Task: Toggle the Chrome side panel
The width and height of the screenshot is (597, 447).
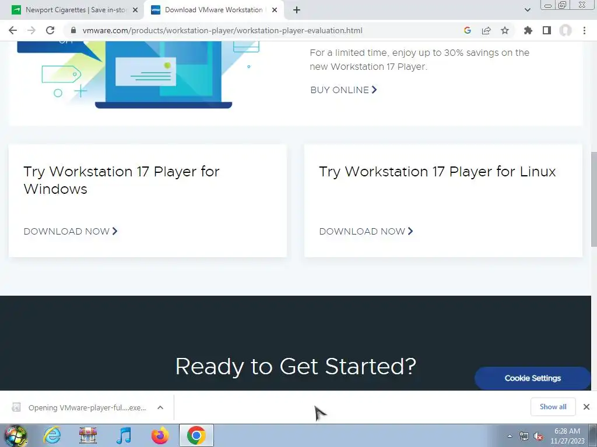Action: click(x=547, y=30)
